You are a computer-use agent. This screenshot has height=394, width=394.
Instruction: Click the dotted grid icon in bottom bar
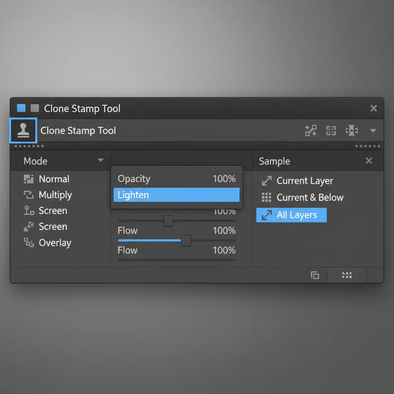(x=347, y=275)
